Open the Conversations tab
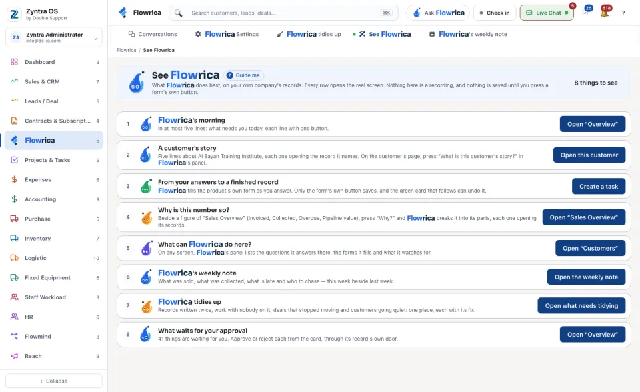Screen dimensions: 640x392 pos(153,34)
